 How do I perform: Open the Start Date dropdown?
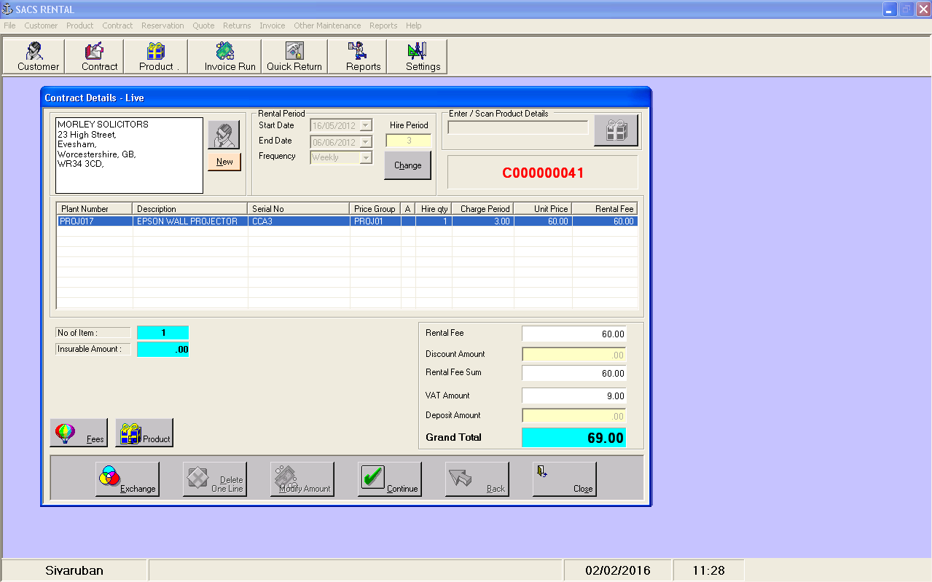click(x=366, y=125)
